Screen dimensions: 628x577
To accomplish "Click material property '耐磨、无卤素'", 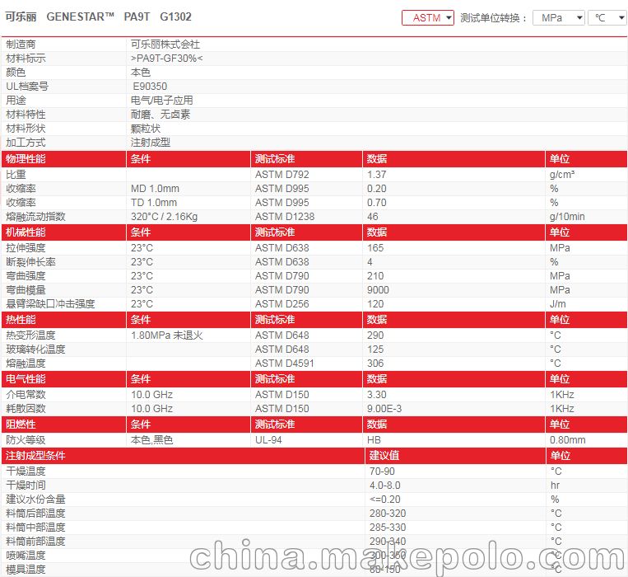I will pyautogui.click(x=160, y=115).
